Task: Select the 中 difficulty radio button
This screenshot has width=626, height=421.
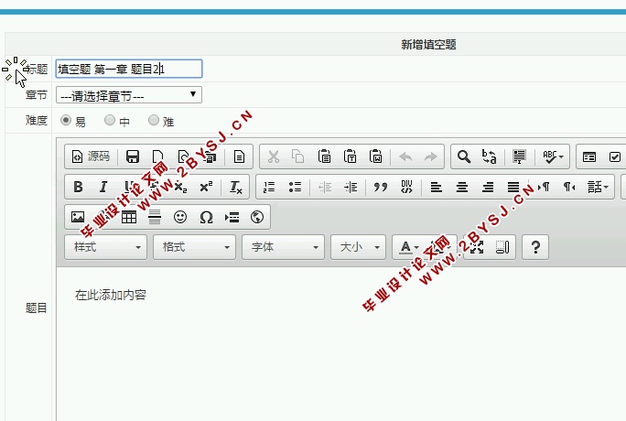Action: point(110,120)
